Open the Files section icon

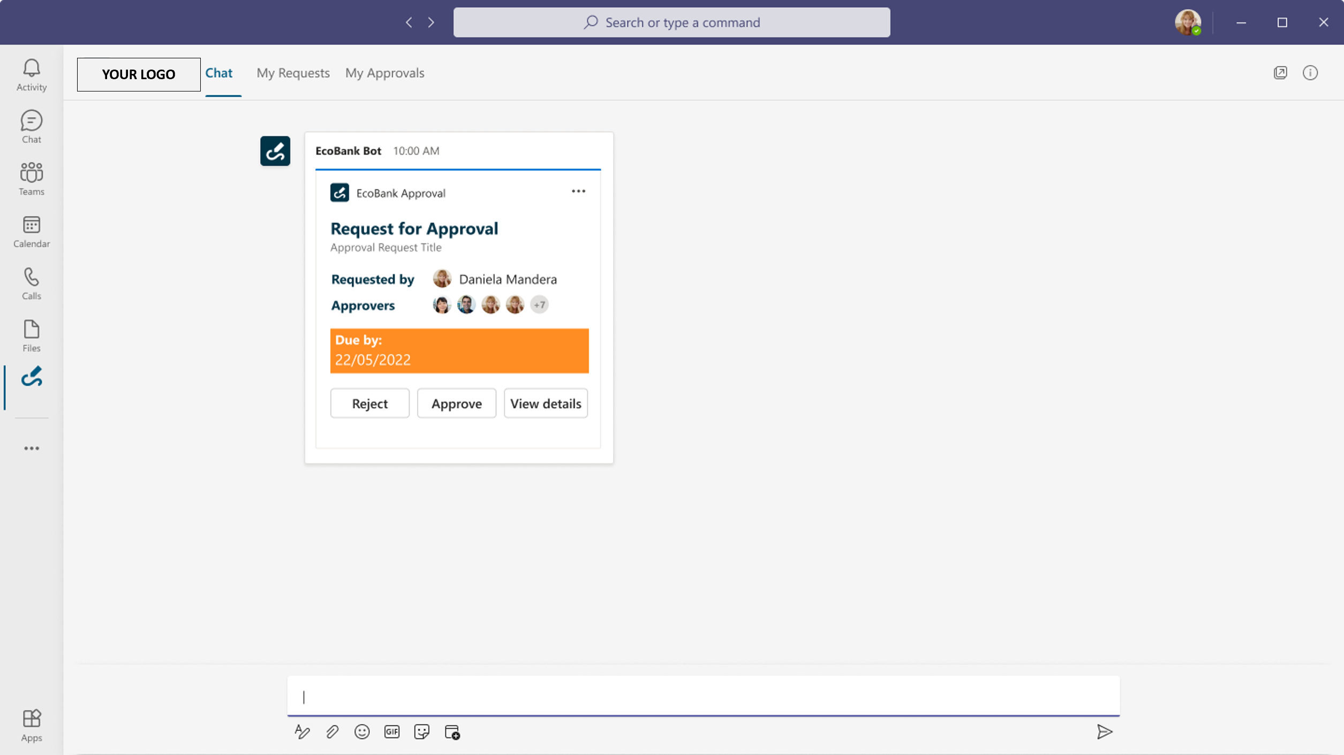tap(31, 335)
